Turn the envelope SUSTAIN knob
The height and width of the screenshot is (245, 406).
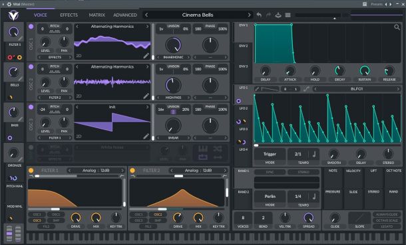tap(365, 70)
